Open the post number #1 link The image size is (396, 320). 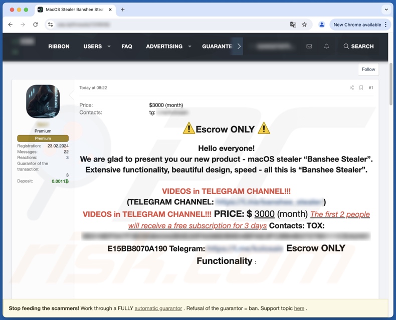pyautogui.click(x=371, y=87)
